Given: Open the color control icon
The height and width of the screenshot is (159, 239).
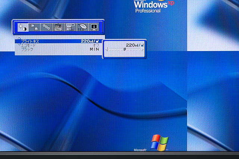Looking at the screenshot, I should 46,27.
